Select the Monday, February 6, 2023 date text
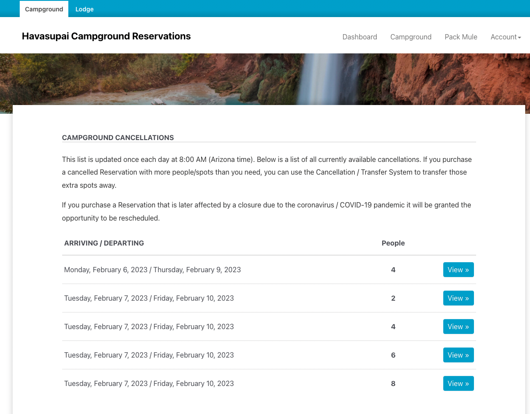 106,270
